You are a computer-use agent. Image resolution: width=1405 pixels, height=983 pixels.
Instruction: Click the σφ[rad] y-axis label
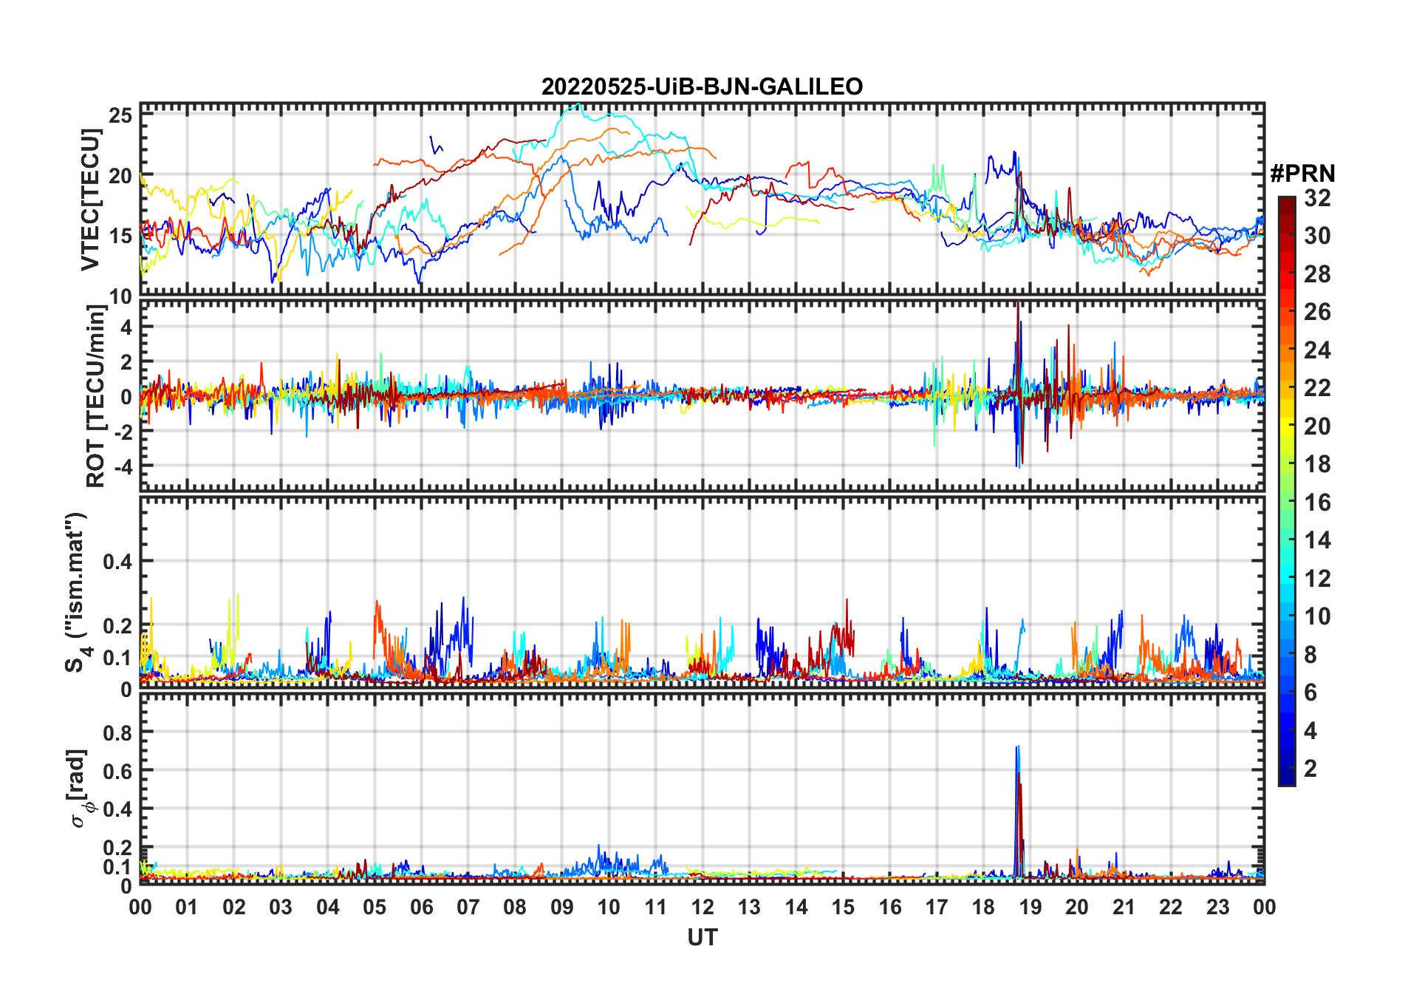click(79, 788)
